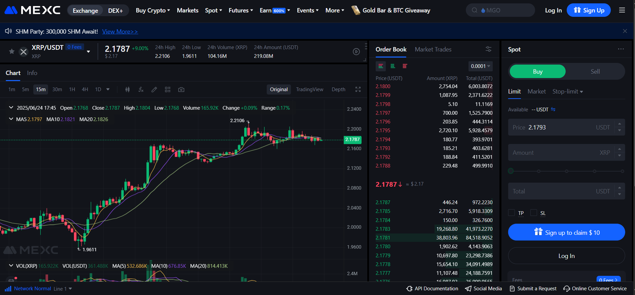Open API Documentation link
635x295 pixels.
click(x=432, y=289)
